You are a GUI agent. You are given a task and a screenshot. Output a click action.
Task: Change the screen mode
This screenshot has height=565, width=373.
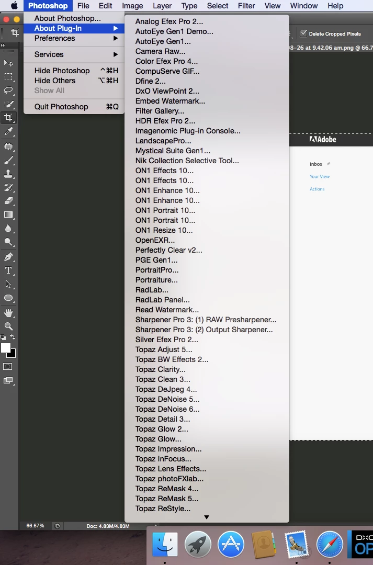[7, 380]
